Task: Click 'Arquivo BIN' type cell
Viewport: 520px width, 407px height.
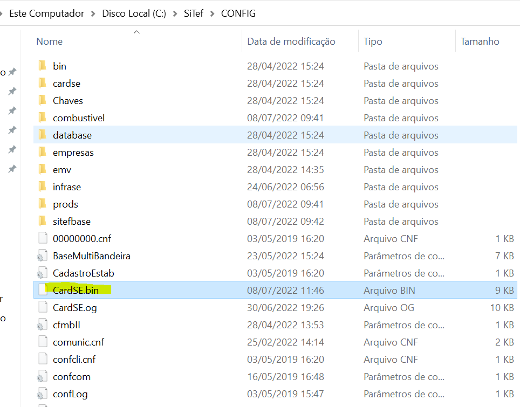Action: click(389, 291)
